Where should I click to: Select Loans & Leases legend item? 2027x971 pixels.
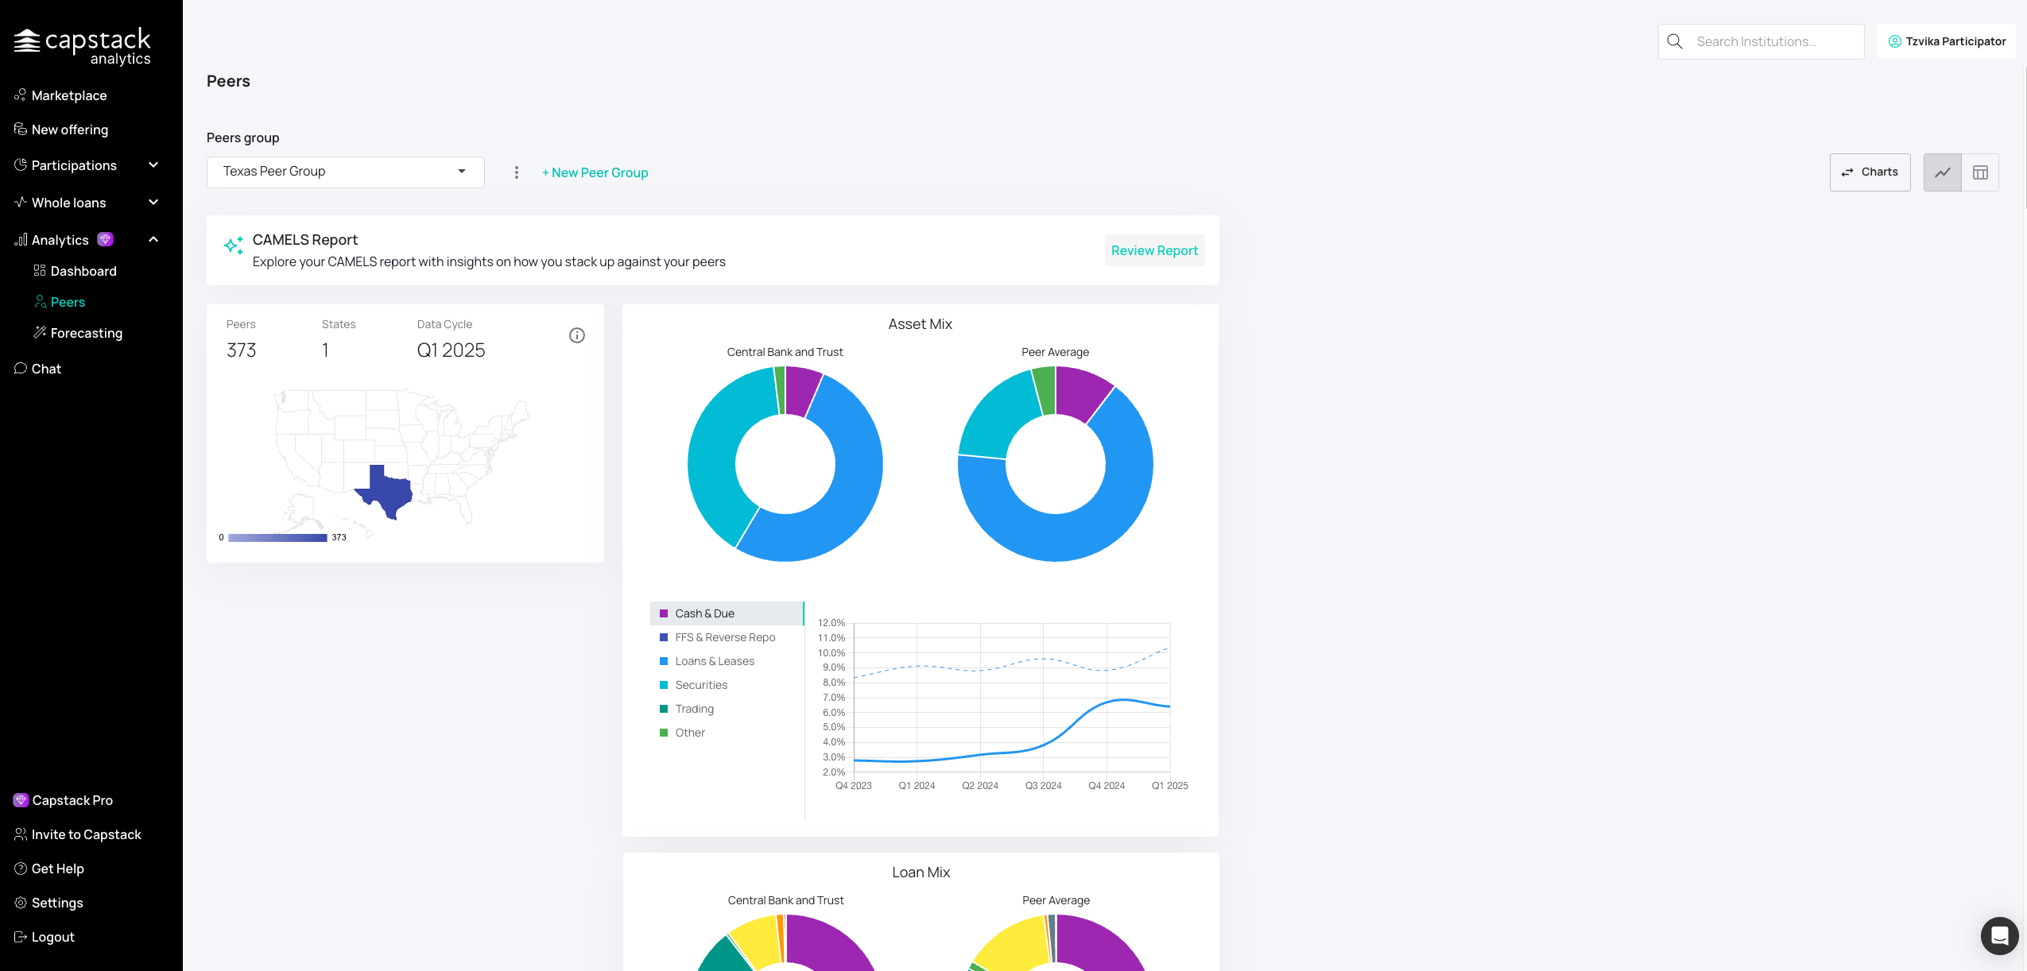click(x=727, y=661)
